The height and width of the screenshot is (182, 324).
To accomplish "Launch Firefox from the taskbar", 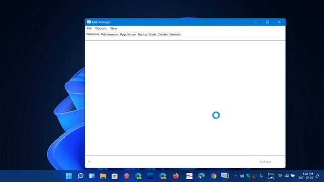I will 176,176.
